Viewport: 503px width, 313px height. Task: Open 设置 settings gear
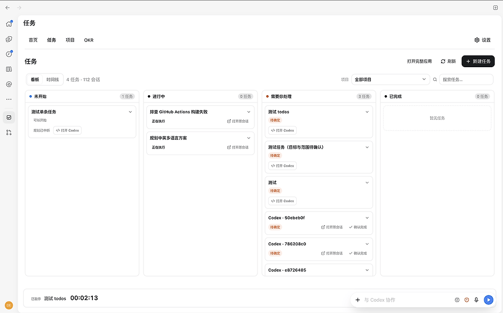click(482, 40)
